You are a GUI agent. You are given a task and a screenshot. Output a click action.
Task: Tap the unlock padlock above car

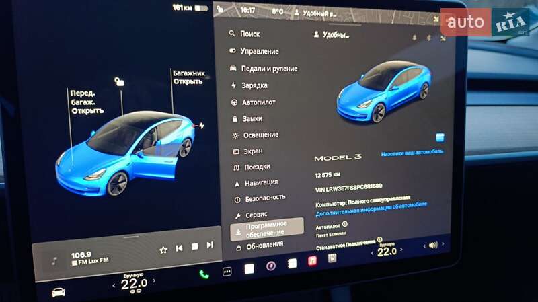119,81
